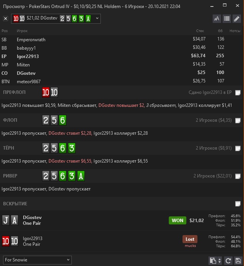Screen dimensions: 244x266
Task: Click DGostev ставит $6,55 action text
Action: click(x=70, y=161)
